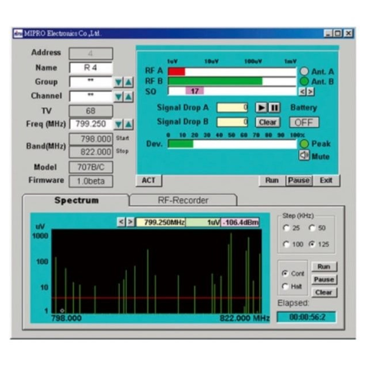Viewport: 367px width, 367px height.
Task: Move spectrum cursor right with > button
Action: tap(130, 222)
